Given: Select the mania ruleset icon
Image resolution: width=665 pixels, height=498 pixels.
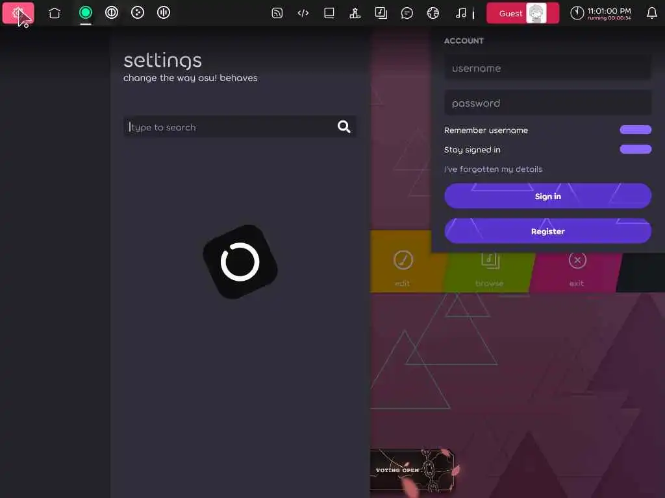Looking at the screenshot, I should click(x=163, y=13).
